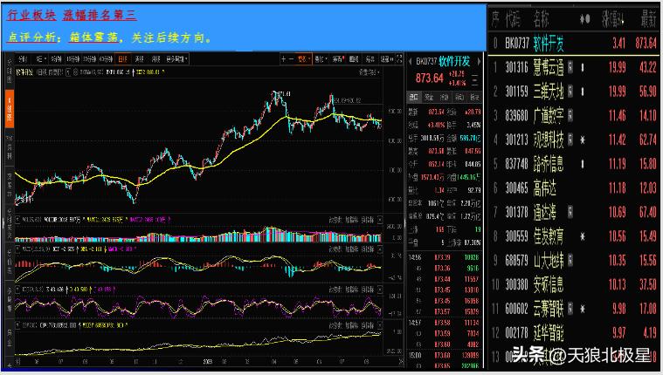Zoom in the K-line chart with plus icon

(283, 59)
